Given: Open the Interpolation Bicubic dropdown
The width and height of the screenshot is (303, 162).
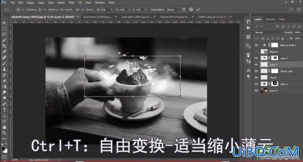Looking at the screenshot, I should 173,10.
